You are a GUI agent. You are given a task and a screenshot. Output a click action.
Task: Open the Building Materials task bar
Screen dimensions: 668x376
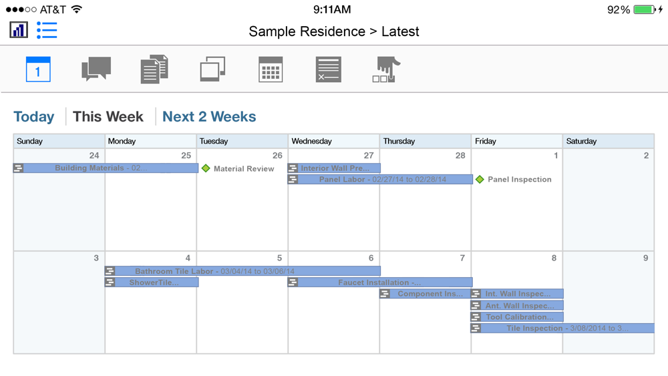(x=106, y=168)
